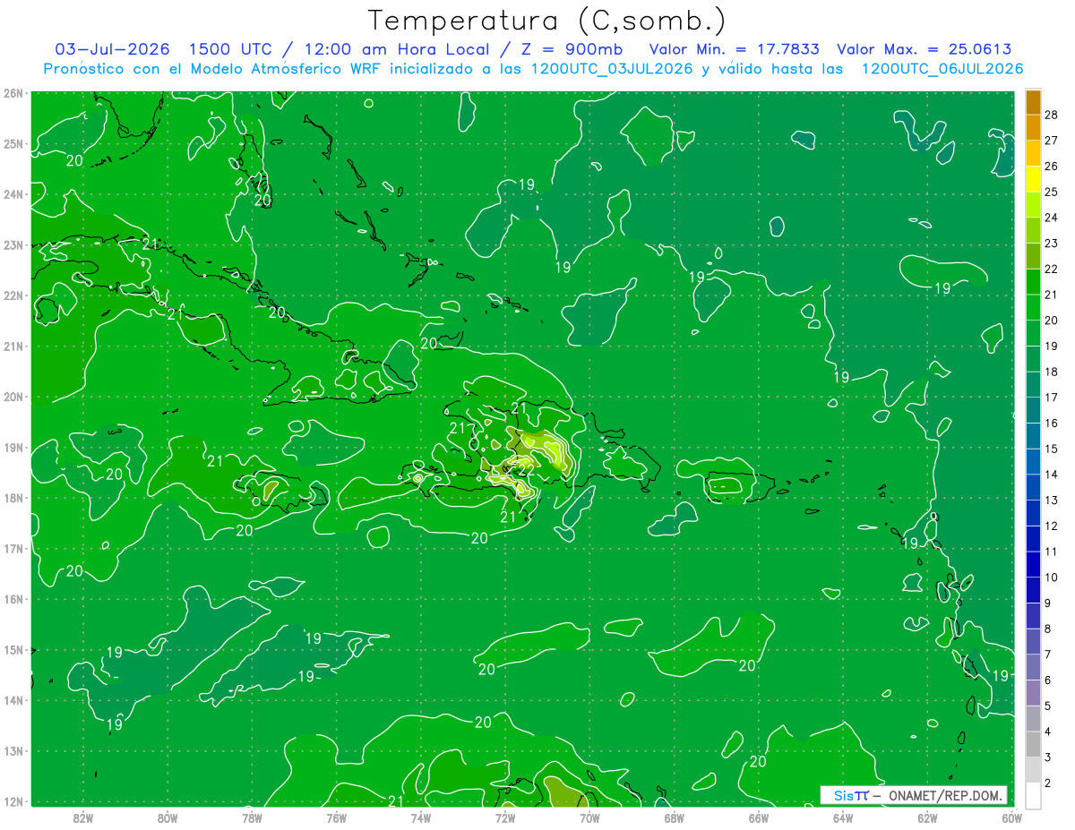
Task: Click the yellow legend swatch between 25 and 26
Action: click(1033, 179)
